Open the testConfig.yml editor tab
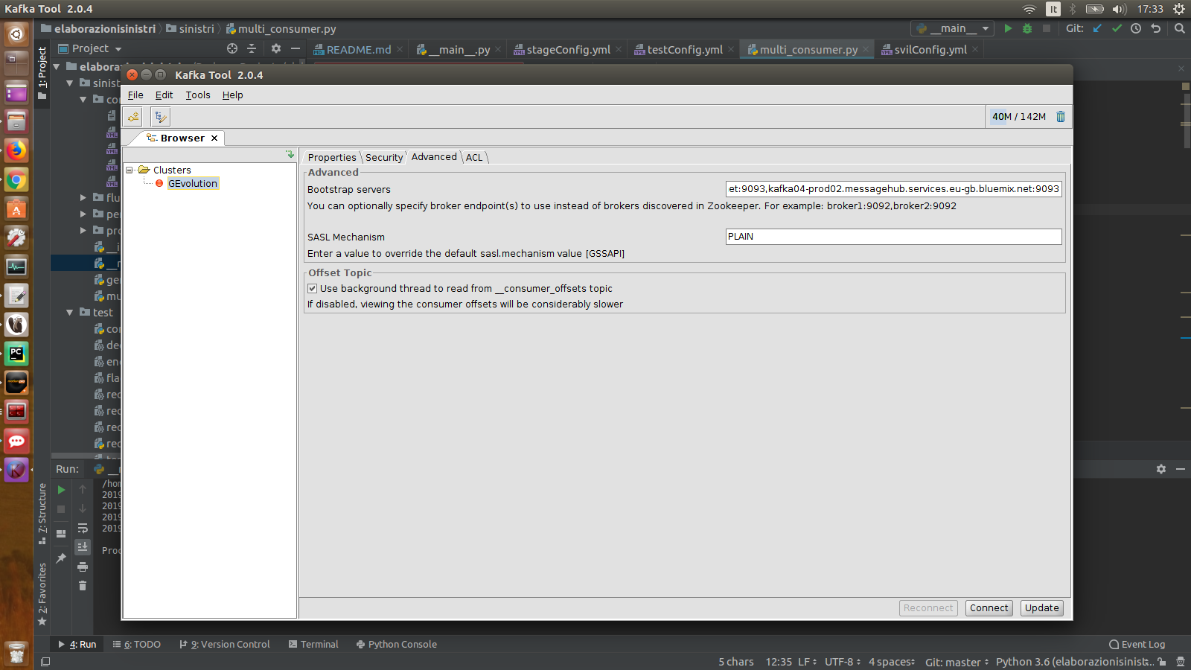The width and height of the screenshot is (1191, 670). coord(684,49)
